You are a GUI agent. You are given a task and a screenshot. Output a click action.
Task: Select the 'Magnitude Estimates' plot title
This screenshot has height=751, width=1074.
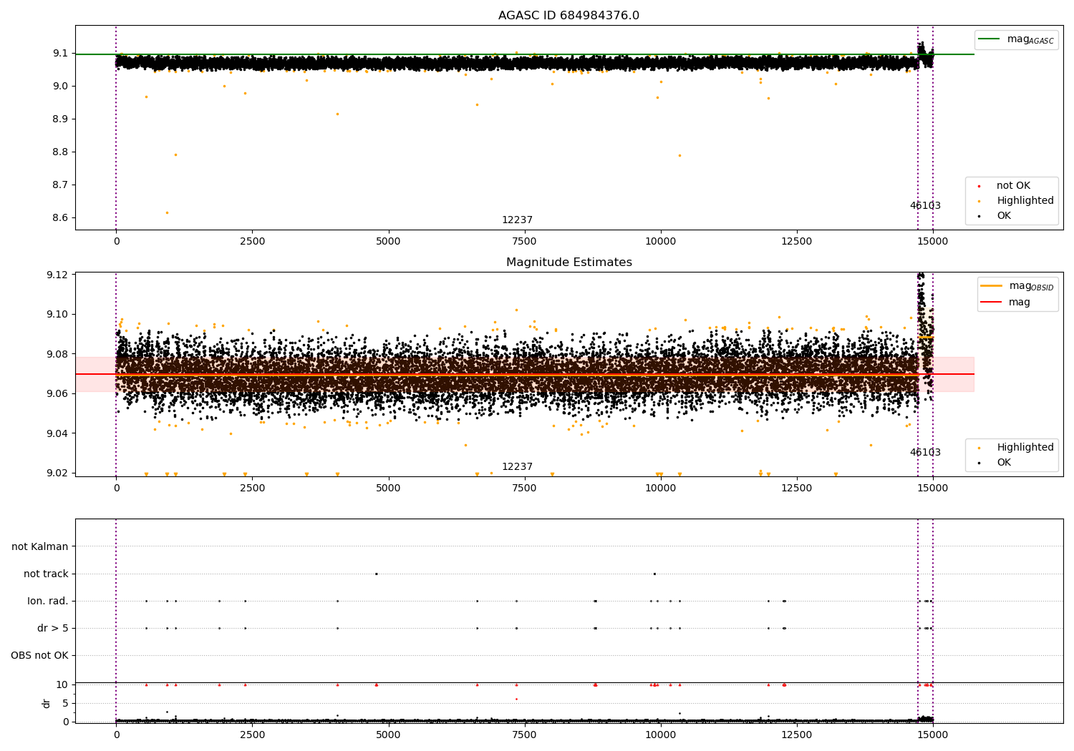click(569, 262)
